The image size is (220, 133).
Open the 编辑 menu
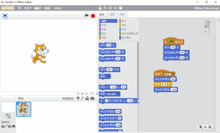click(38, 8)
